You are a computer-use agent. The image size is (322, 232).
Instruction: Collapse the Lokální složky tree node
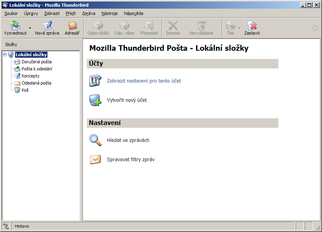pyautogui.click(x=5, y=55)
